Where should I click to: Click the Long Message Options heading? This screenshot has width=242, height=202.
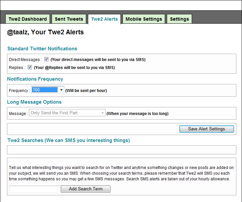tap(34, 102)
